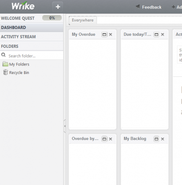This screenshot has width=182, height=185.
Task: Click the green My Folders icon
Action: point(5,64)
